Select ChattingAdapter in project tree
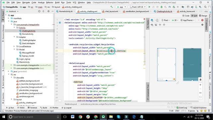 click(29, 40)
